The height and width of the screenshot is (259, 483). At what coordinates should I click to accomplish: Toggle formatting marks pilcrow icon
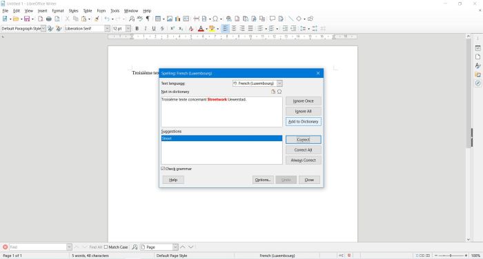tap(148, 19)
